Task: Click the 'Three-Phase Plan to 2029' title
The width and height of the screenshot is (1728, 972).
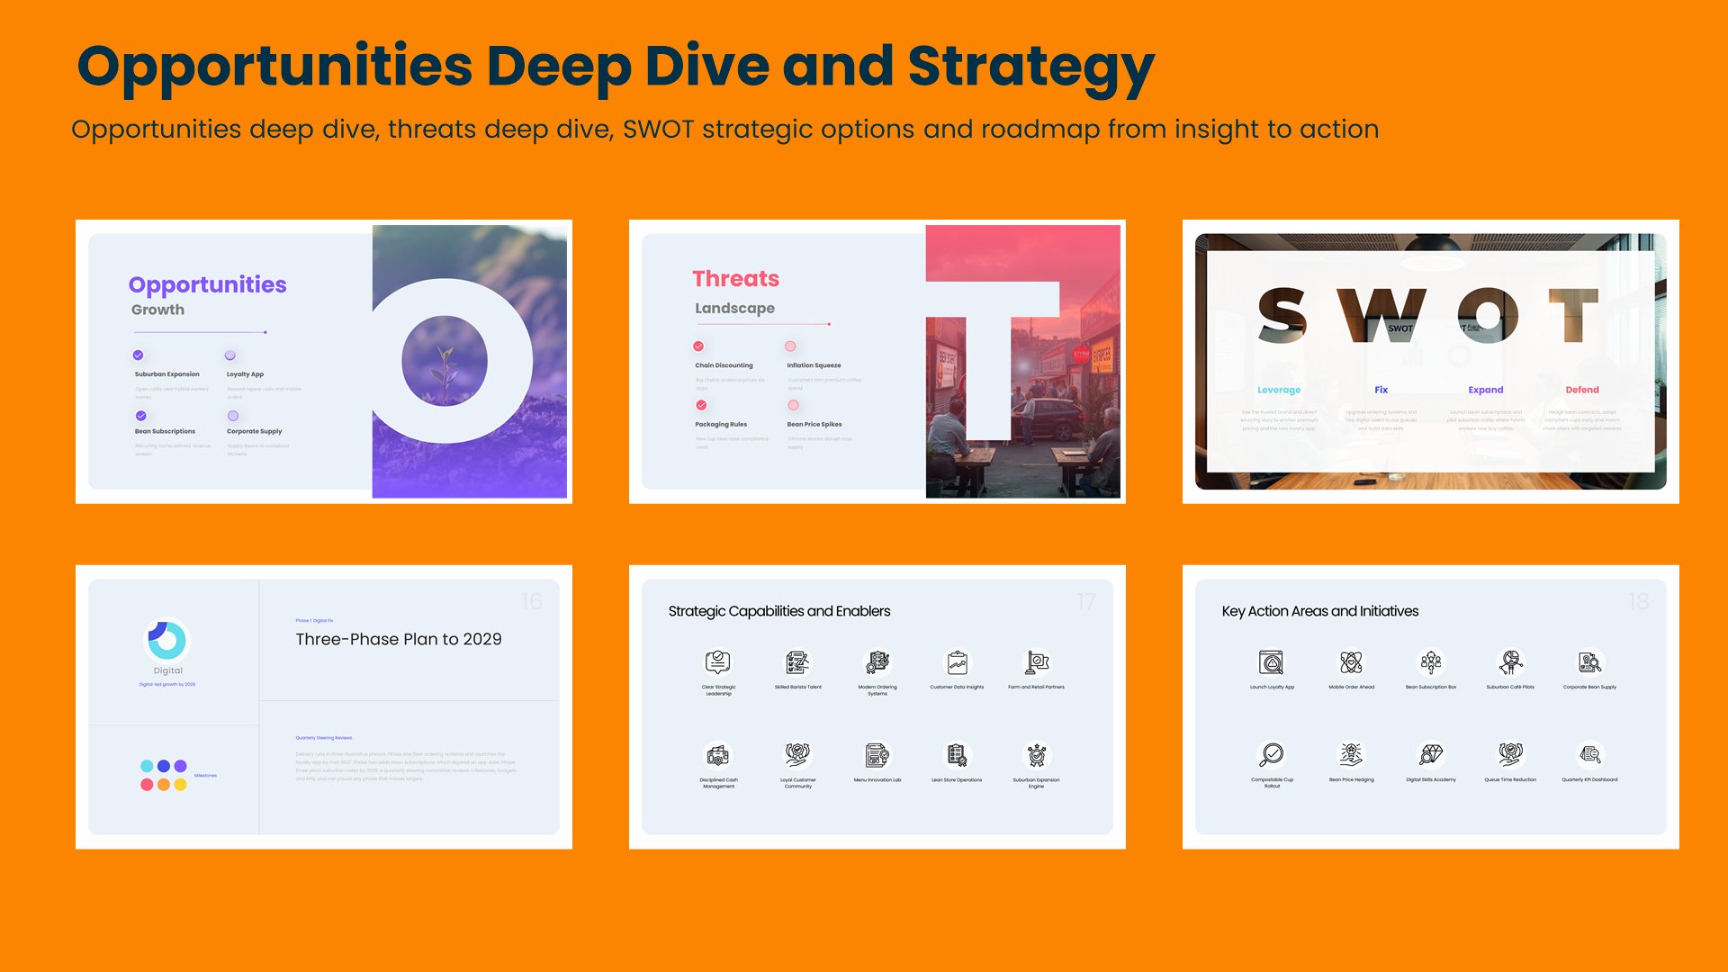Action: pos(399,639)
